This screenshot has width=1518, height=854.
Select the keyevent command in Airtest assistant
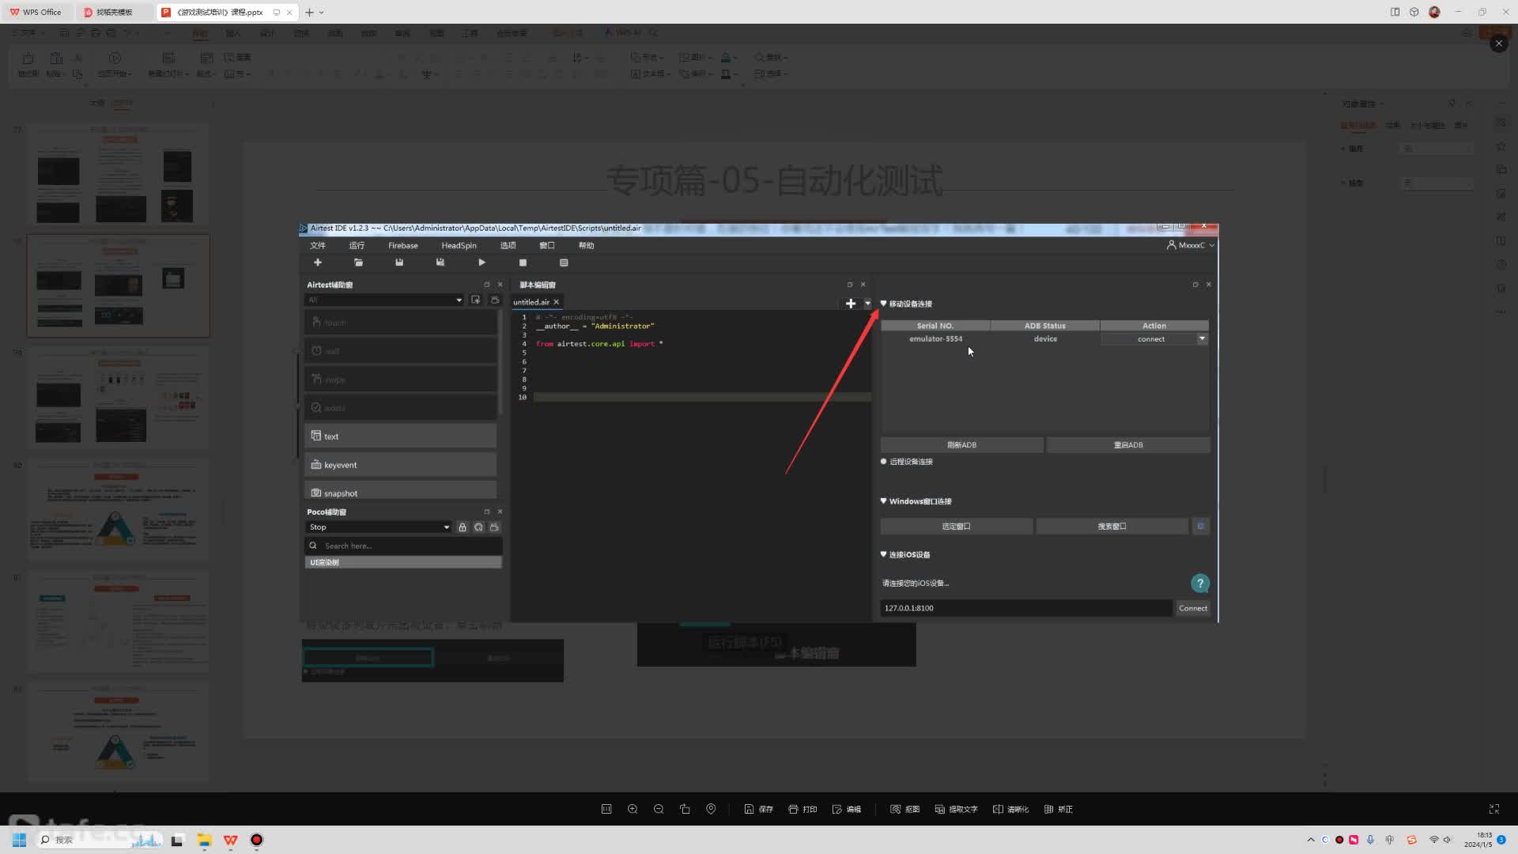point(400,464)
